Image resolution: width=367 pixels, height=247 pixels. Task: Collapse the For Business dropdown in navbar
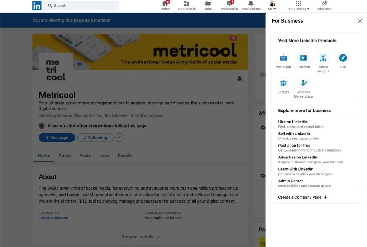(x=298, y=6)
